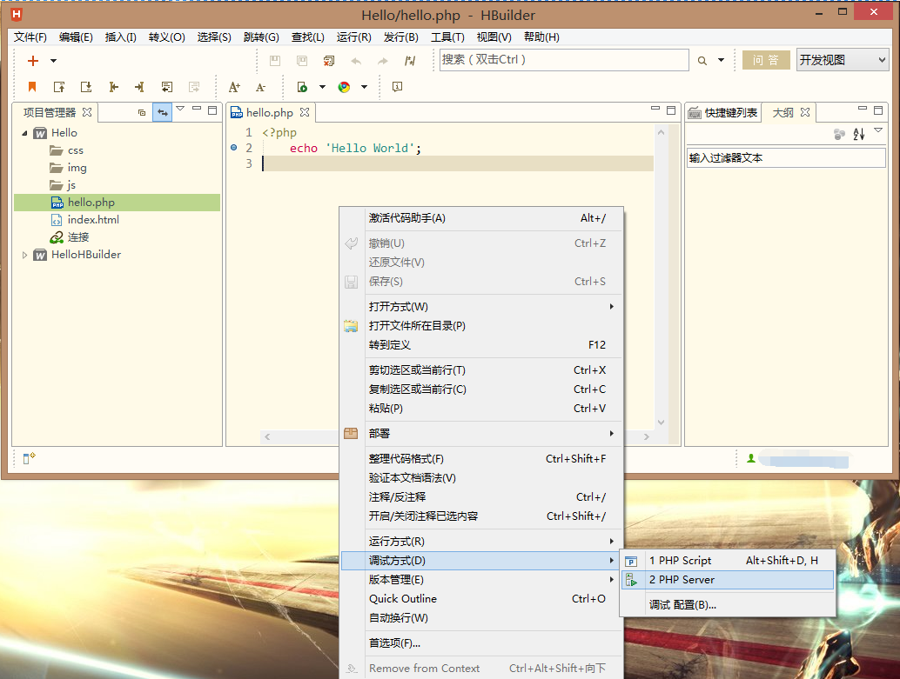This screenshot has height=679, width=900.
Task: Toggle alphabetical sort in outline panel
Action: pos(859,134)
